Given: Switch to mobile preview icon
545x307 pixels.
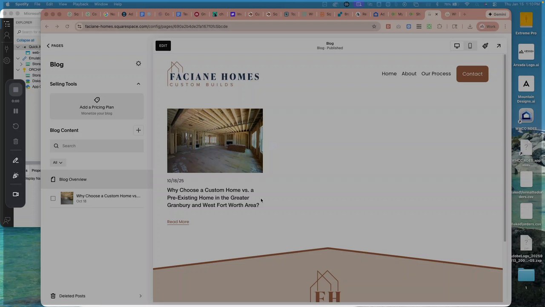Looking at the screenshot, I should point(470,46).
